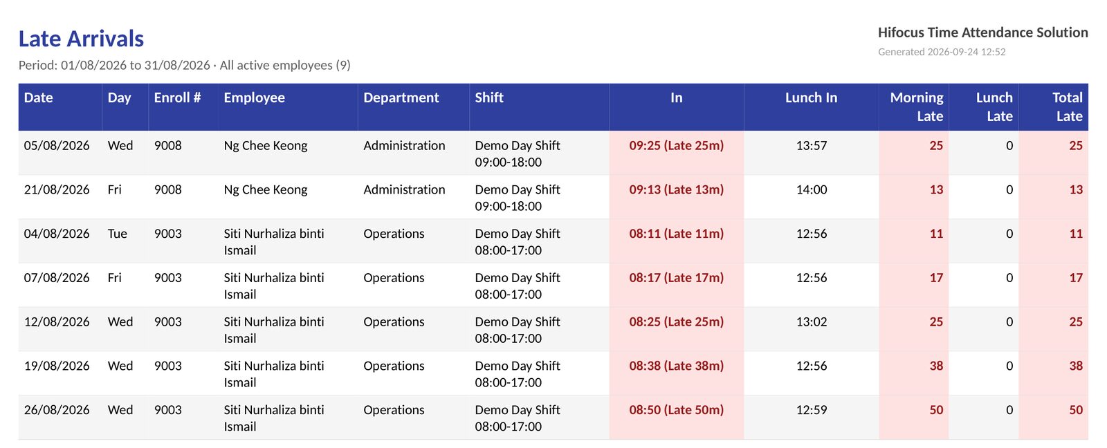Click enroll number 9008 in the 05/08/2026 row
Image resolution: width=1107 pixels, height=448 pixels.
(168, 146)
